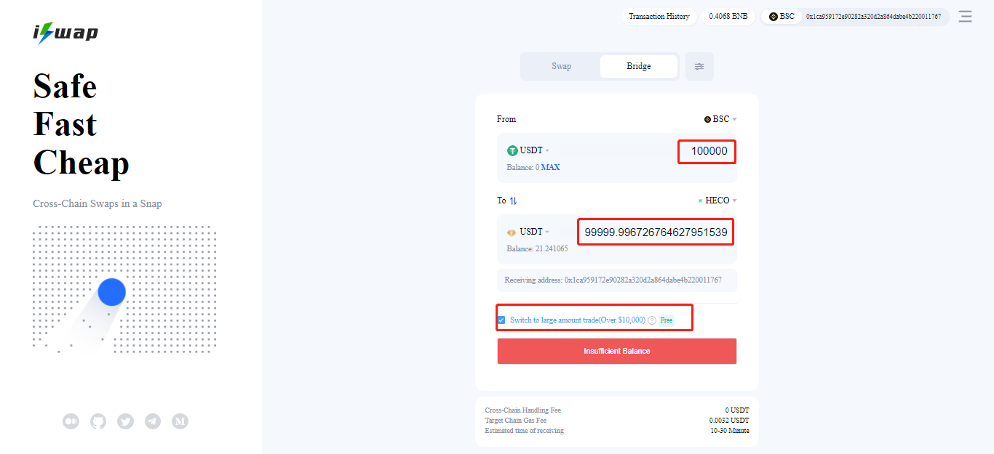Select the Bridge tab
The height and width of the screenshot is (454, 994).
[639, 66]
